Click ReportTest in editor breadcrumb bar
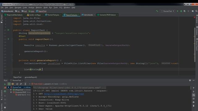The width and height of the screenshot is (198, 111). point(17,77)
